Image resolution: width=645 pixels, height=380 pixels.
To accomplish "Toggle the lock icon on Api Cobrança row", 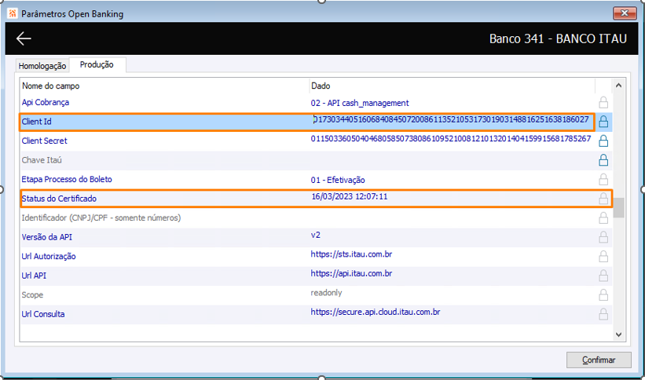I will [603, 102].
